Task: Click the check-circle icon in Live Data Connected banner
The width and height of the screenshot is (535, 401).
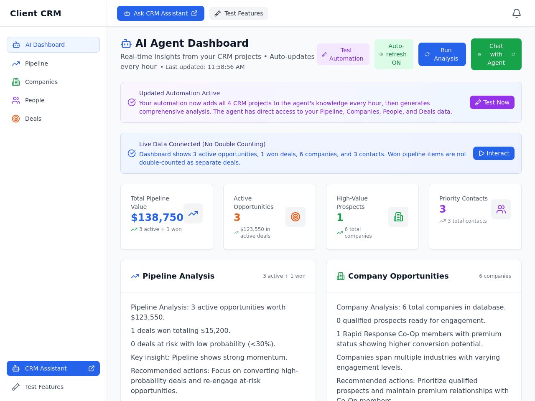Action: [x=132, y=153]
